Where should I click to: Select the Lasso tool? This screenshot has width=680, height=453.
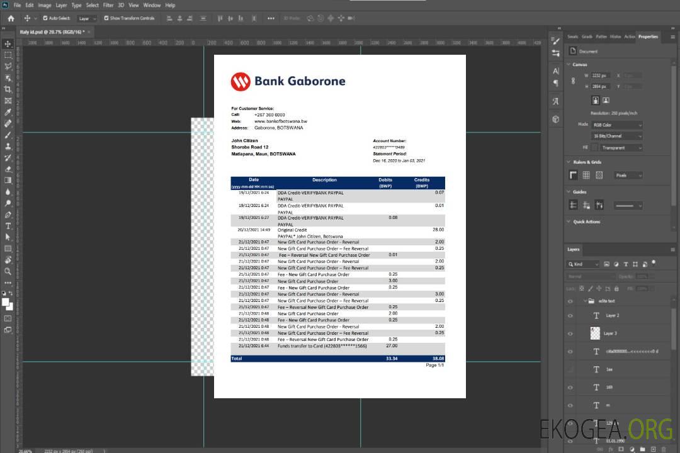coord(8,66)
